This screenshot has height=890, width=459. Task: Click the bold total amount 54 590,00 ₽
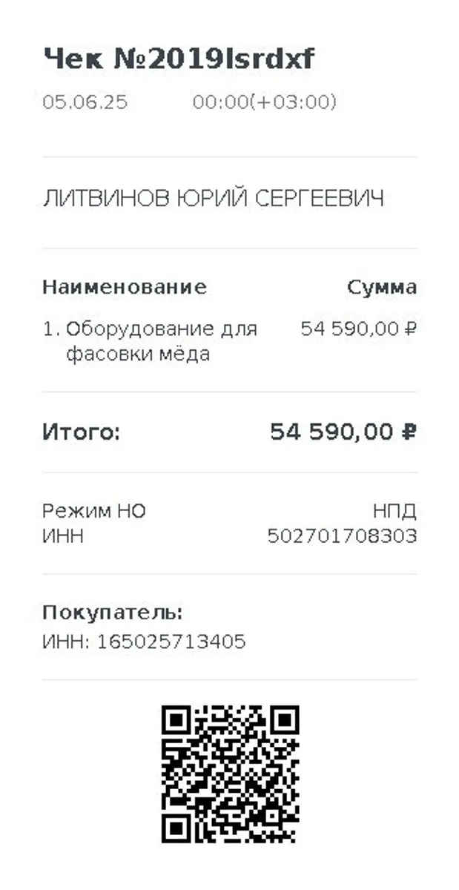point(343,432)
